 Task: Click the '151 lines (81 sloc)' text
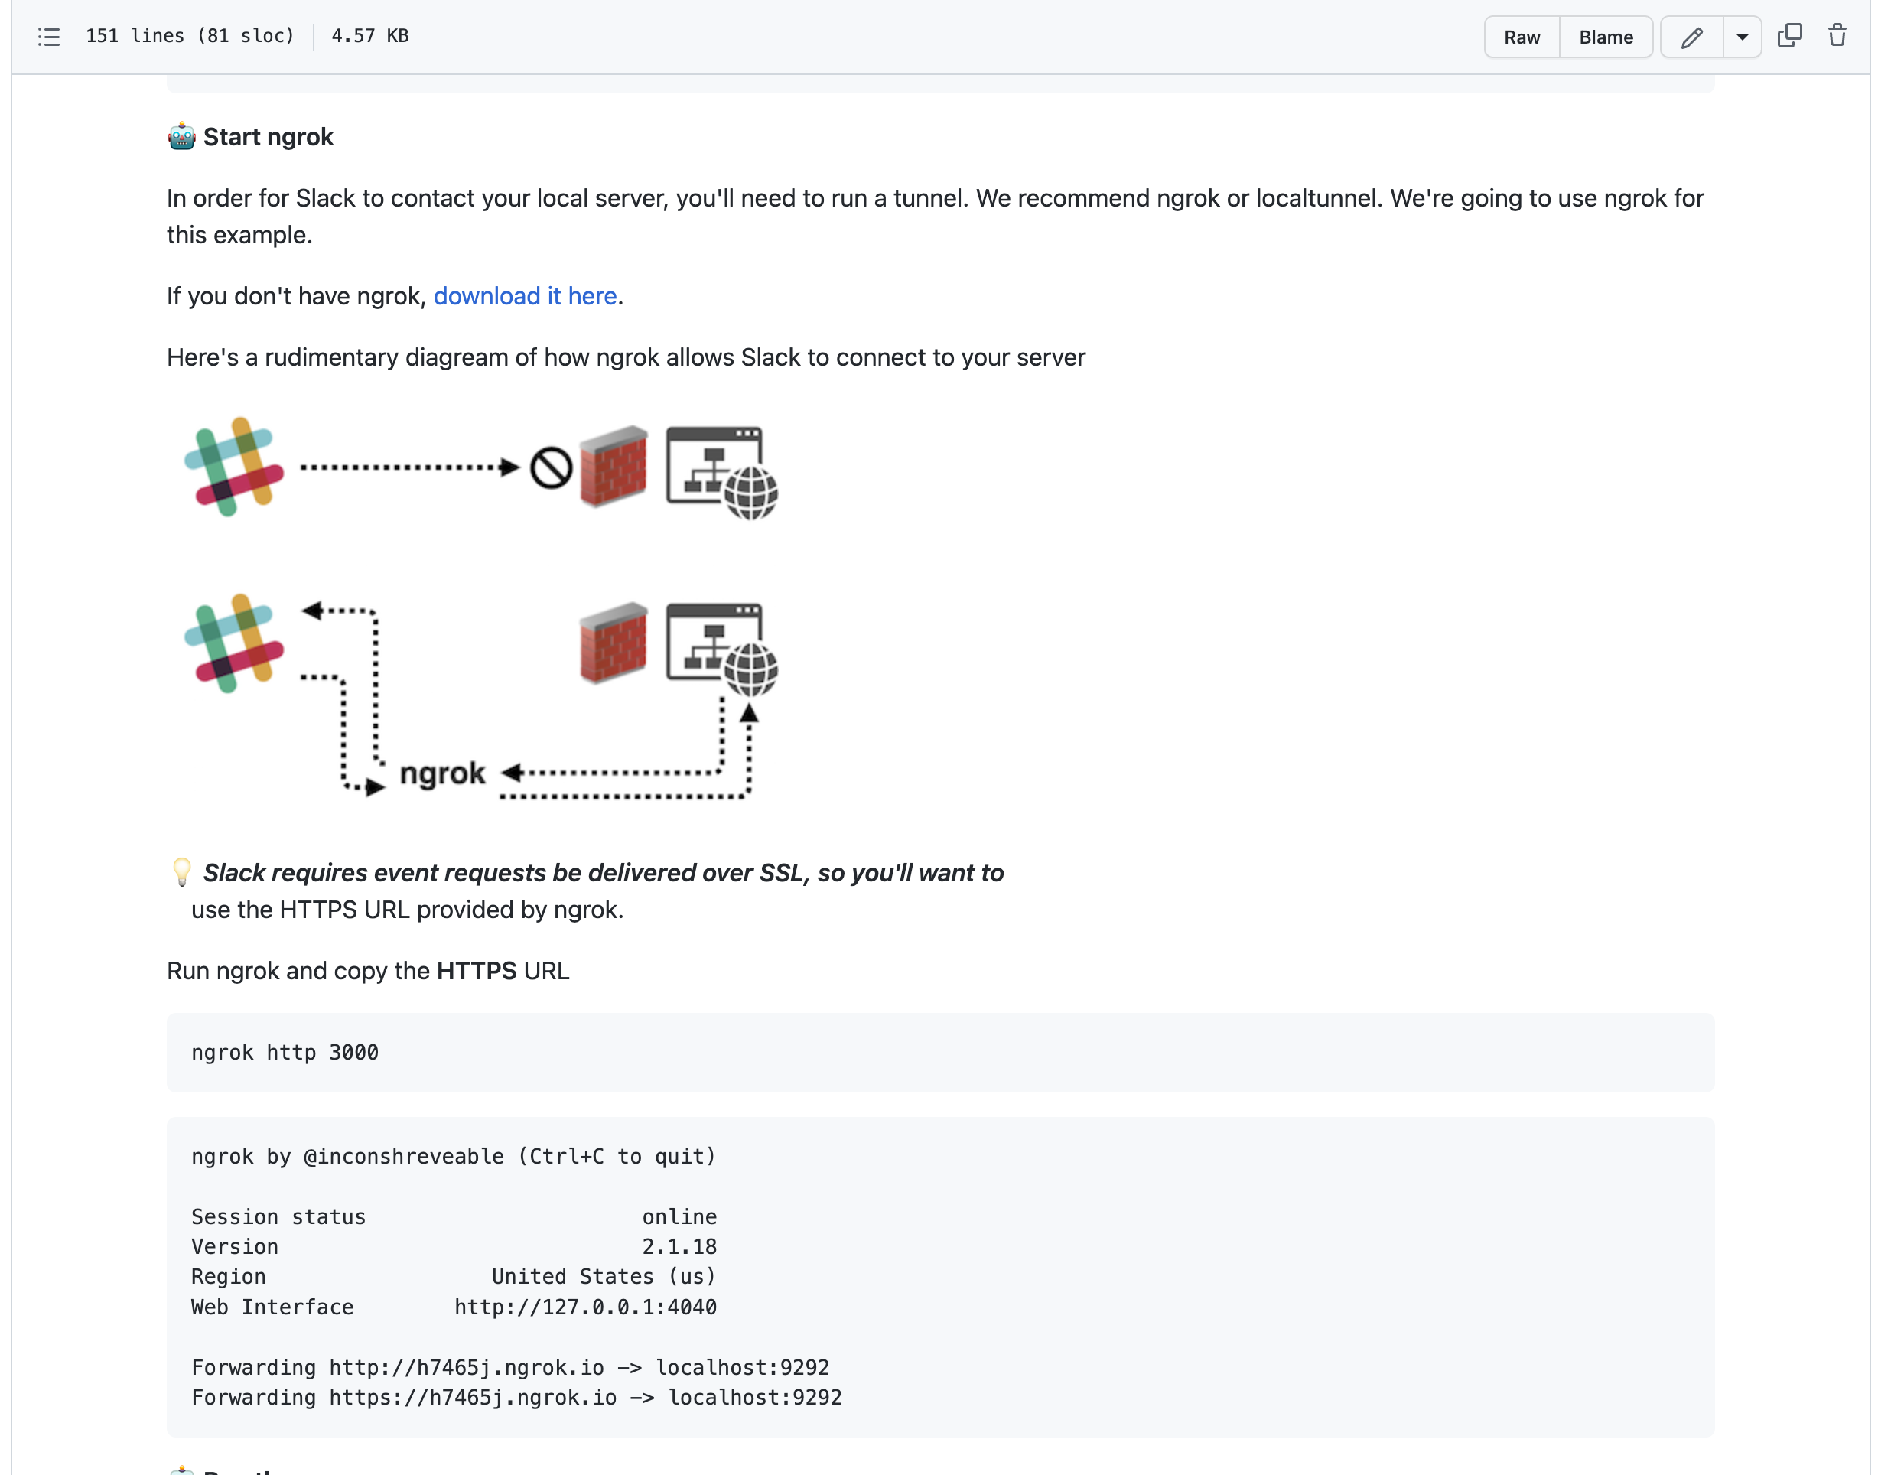(x=190, y=37)
